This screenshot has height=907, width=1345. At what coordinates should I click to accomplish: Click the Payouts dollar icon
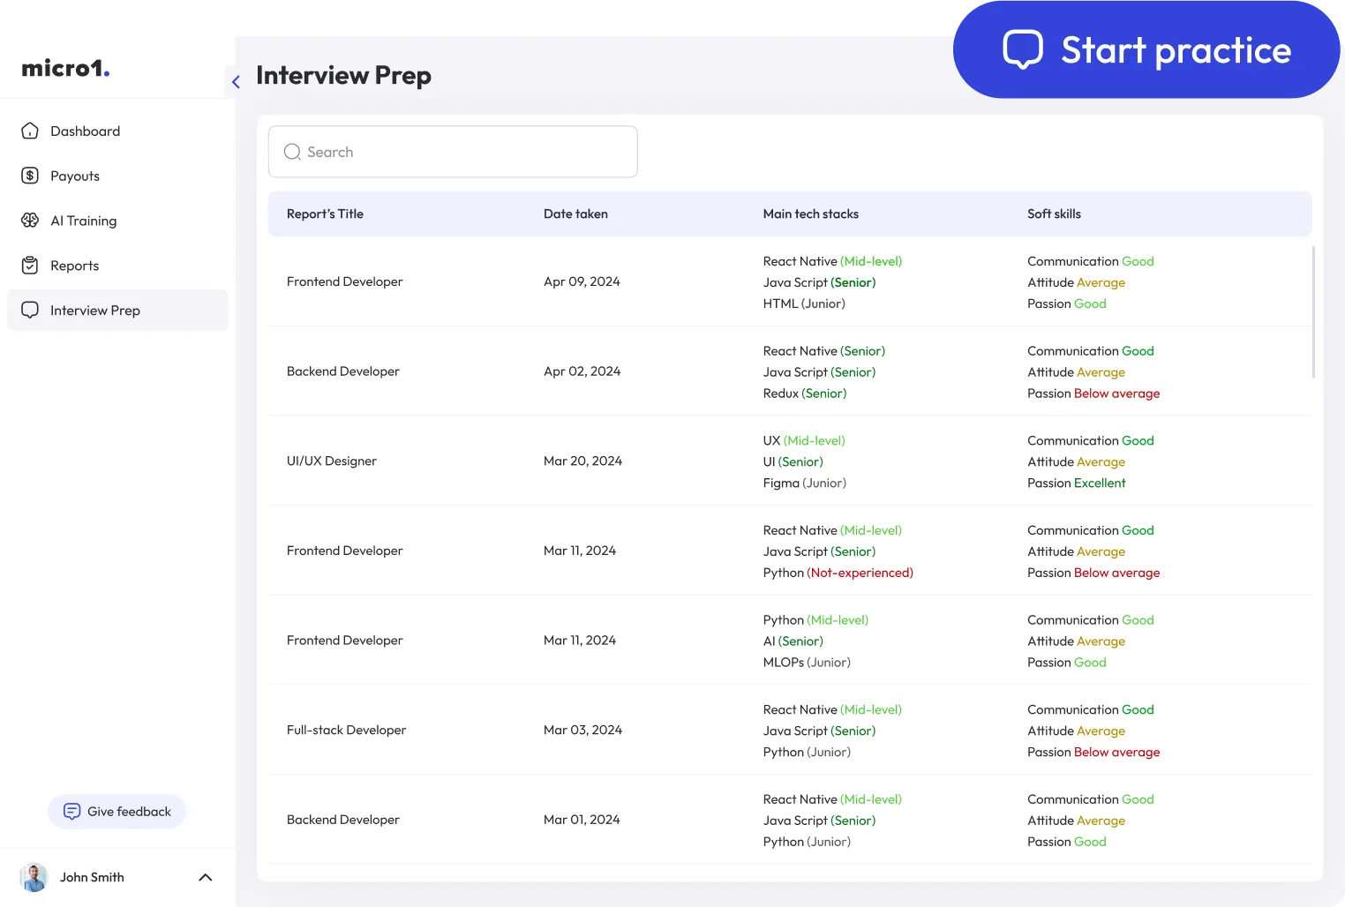(x=30, y=176)
